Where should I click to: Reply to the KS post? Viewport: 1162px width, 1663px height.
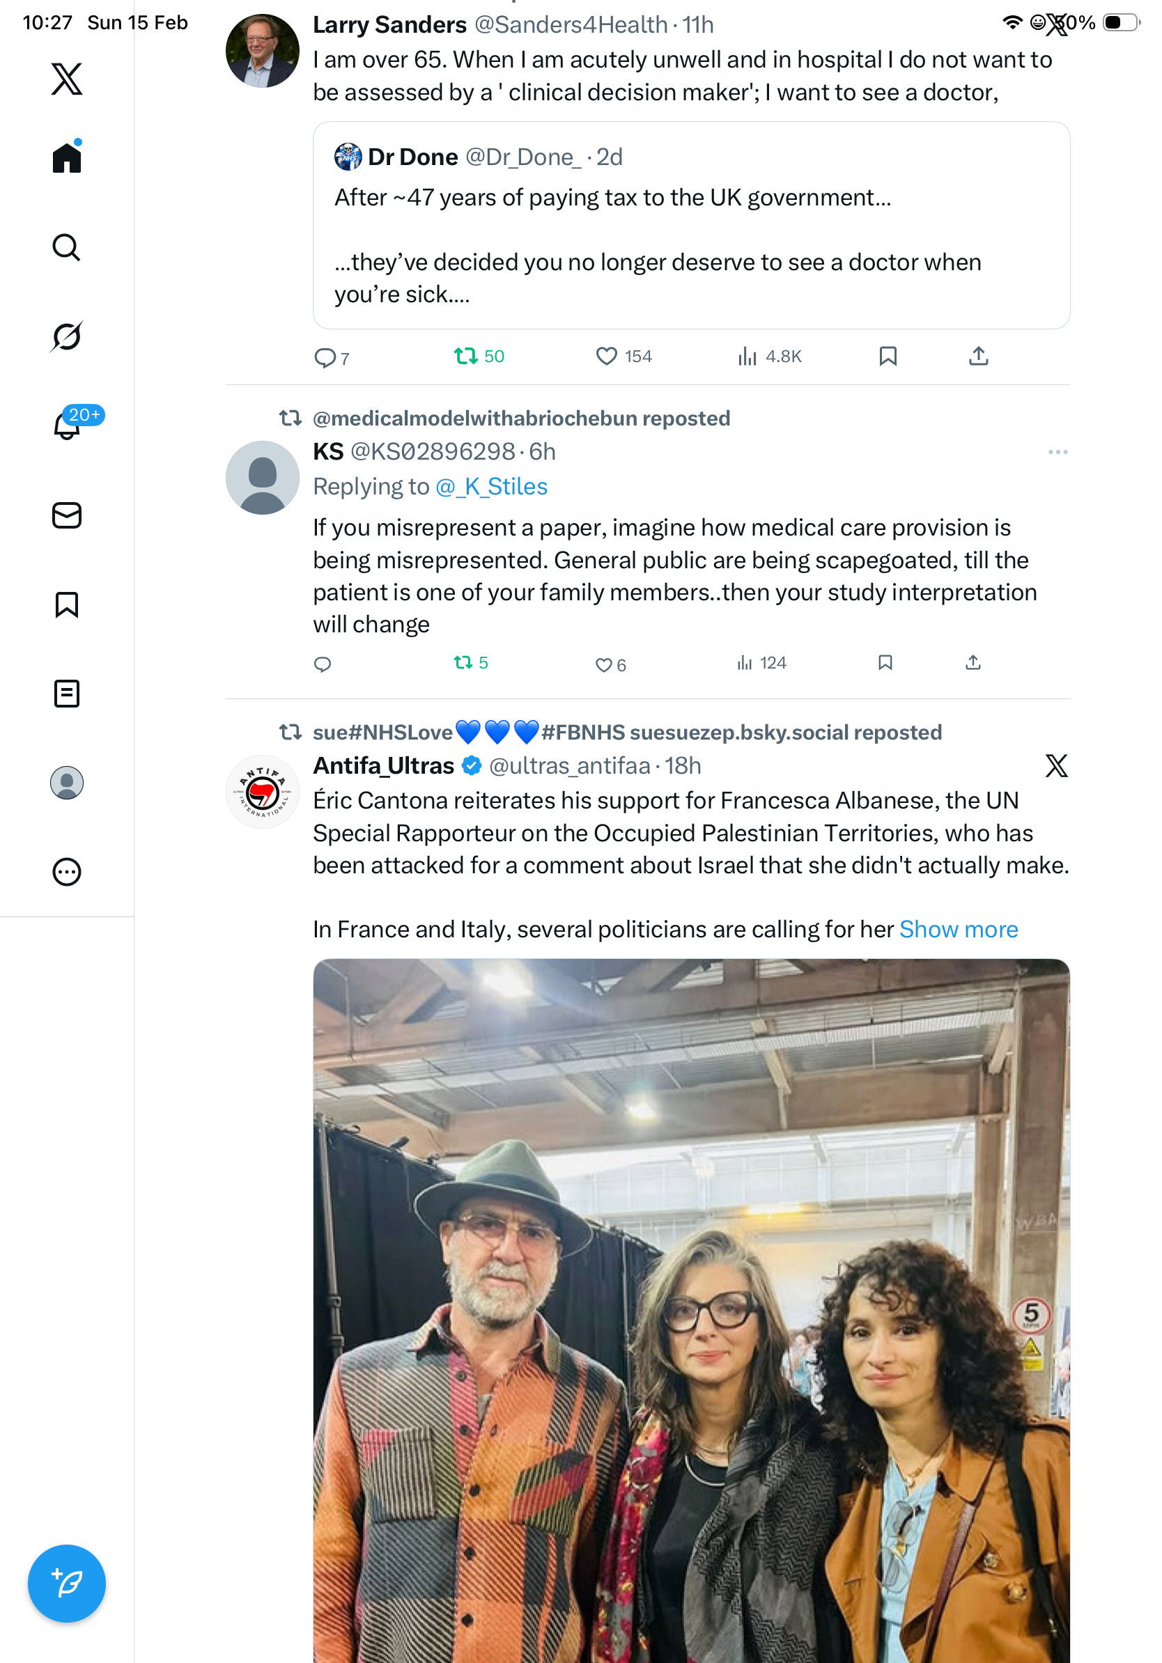point(323,664)
